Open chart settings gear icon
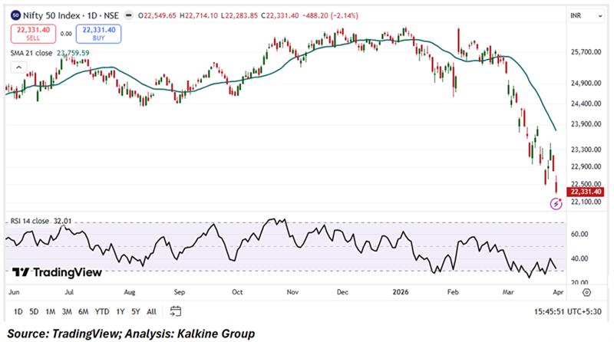The height and width of the screenshot is (342, 614). pos(586,292)
